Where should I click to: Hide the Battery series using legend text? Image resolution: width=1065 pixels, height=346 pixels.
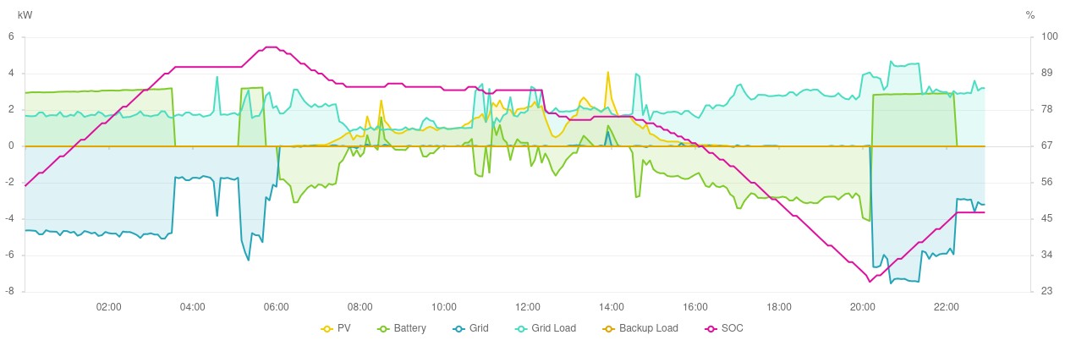[x=409, y=328]
